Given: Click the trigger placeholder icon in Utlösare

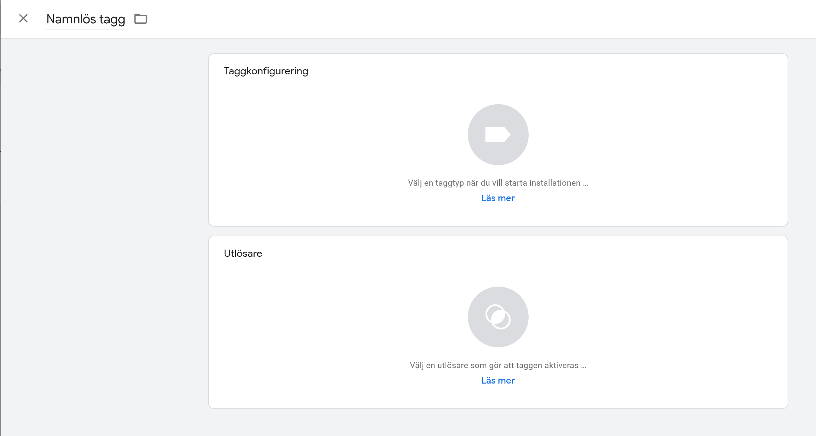Looking at the screenshot, I should (x=498, y=316).
